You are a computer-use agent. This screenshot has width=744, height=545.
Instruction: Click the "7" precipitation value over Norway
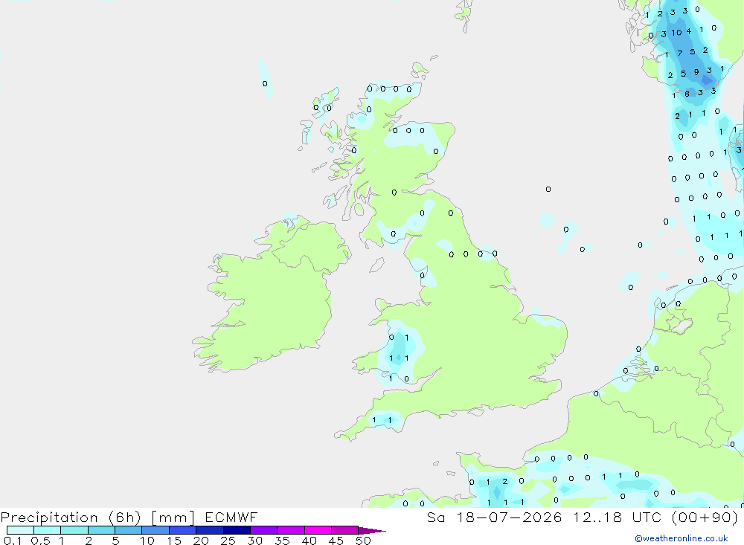679,53
